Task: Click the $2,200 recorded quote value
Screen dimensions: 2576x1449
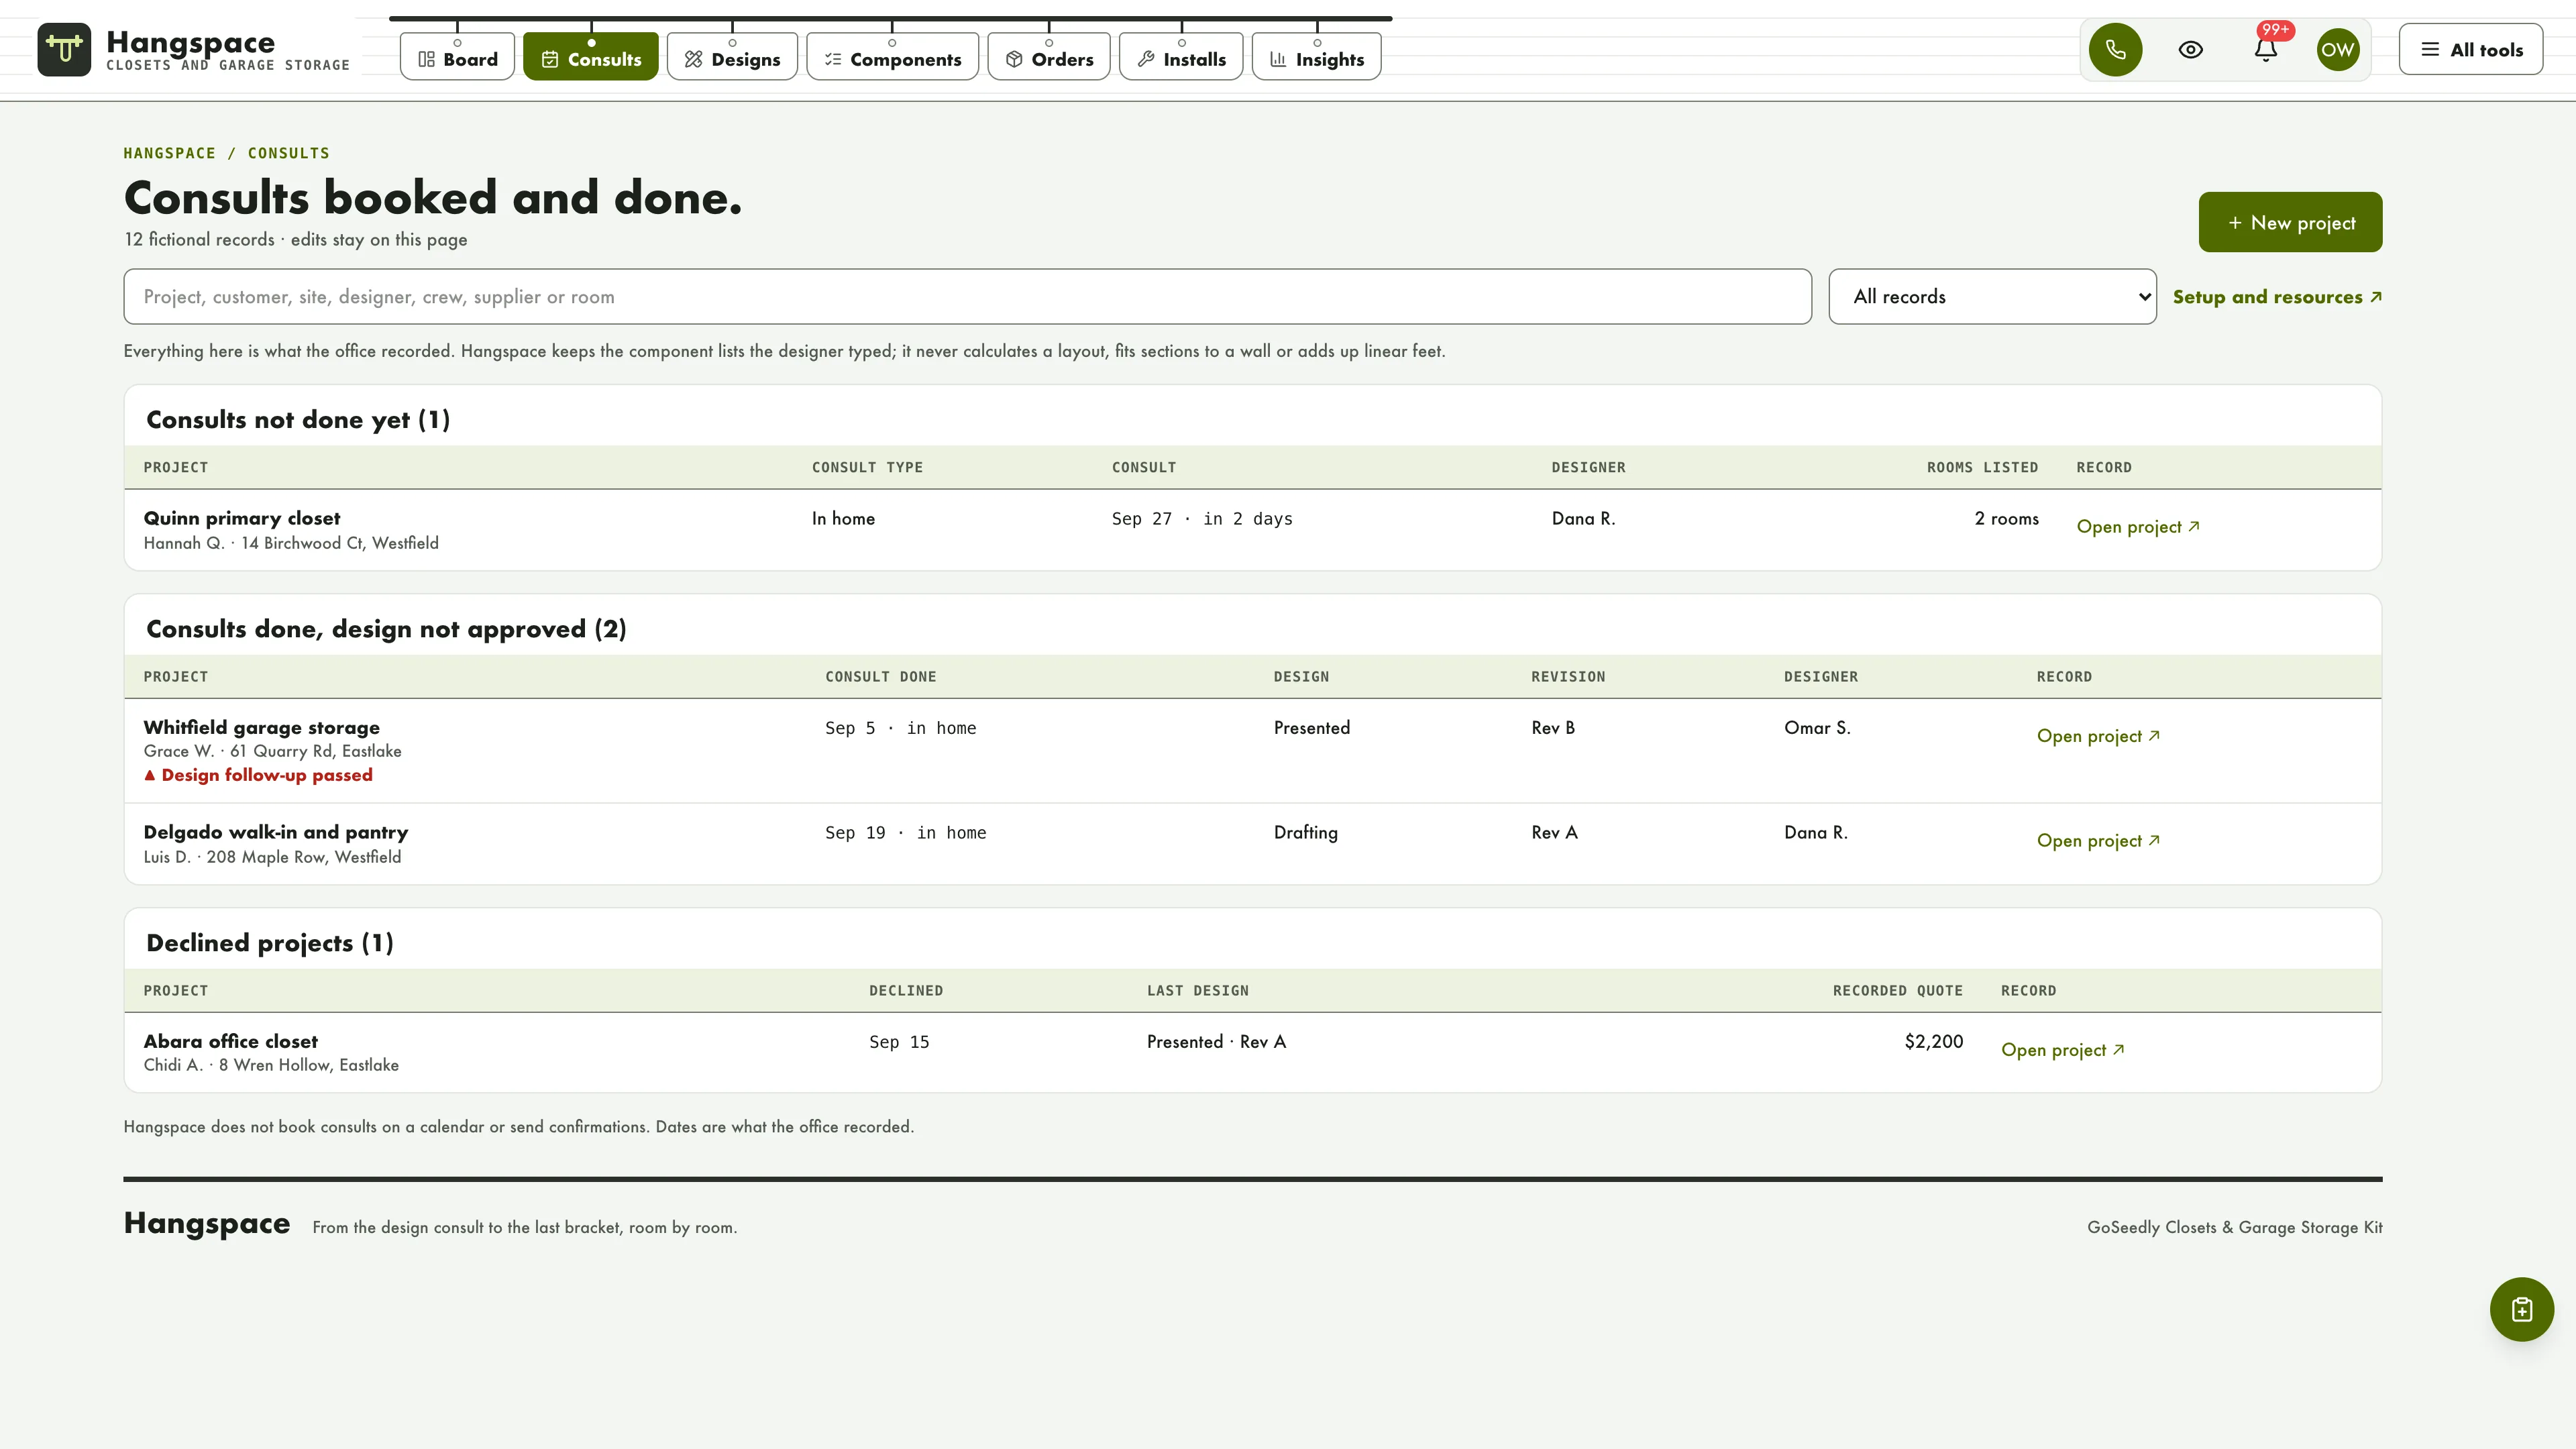Action: [1933, 1041]
